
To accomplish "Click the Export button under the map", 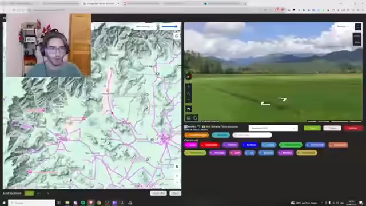I will [x=175, y=193].
